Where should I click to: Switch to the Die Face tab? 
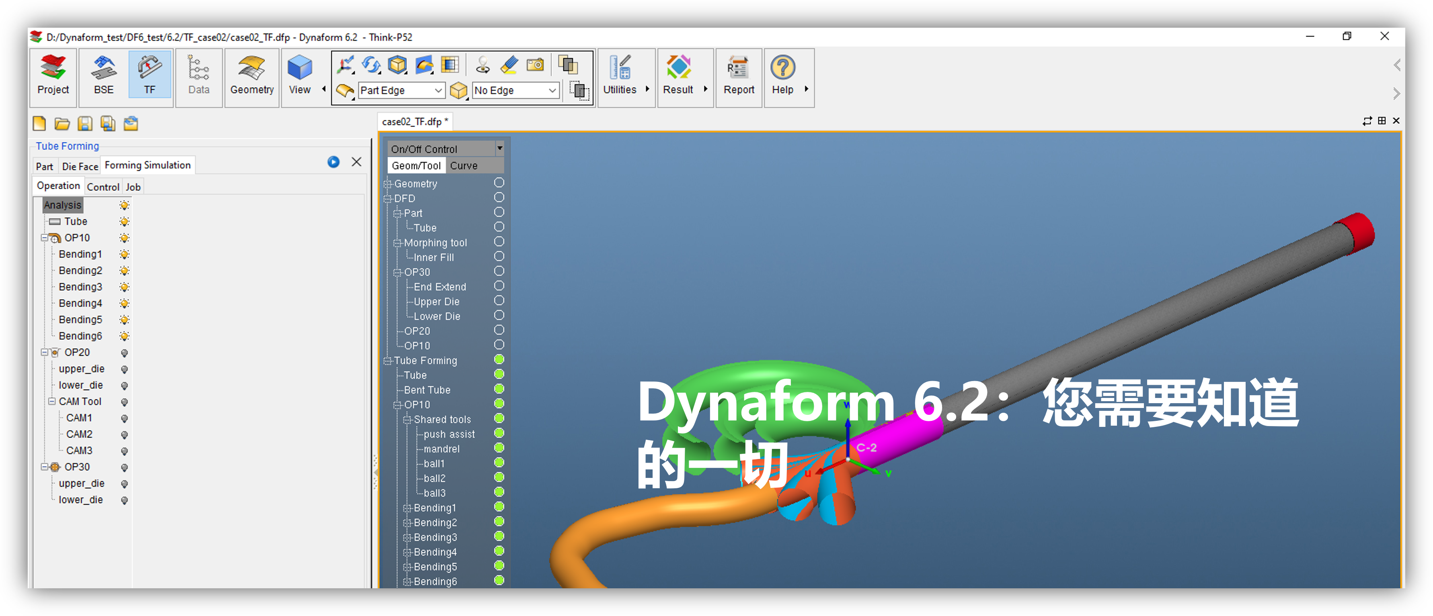[80, 167]
